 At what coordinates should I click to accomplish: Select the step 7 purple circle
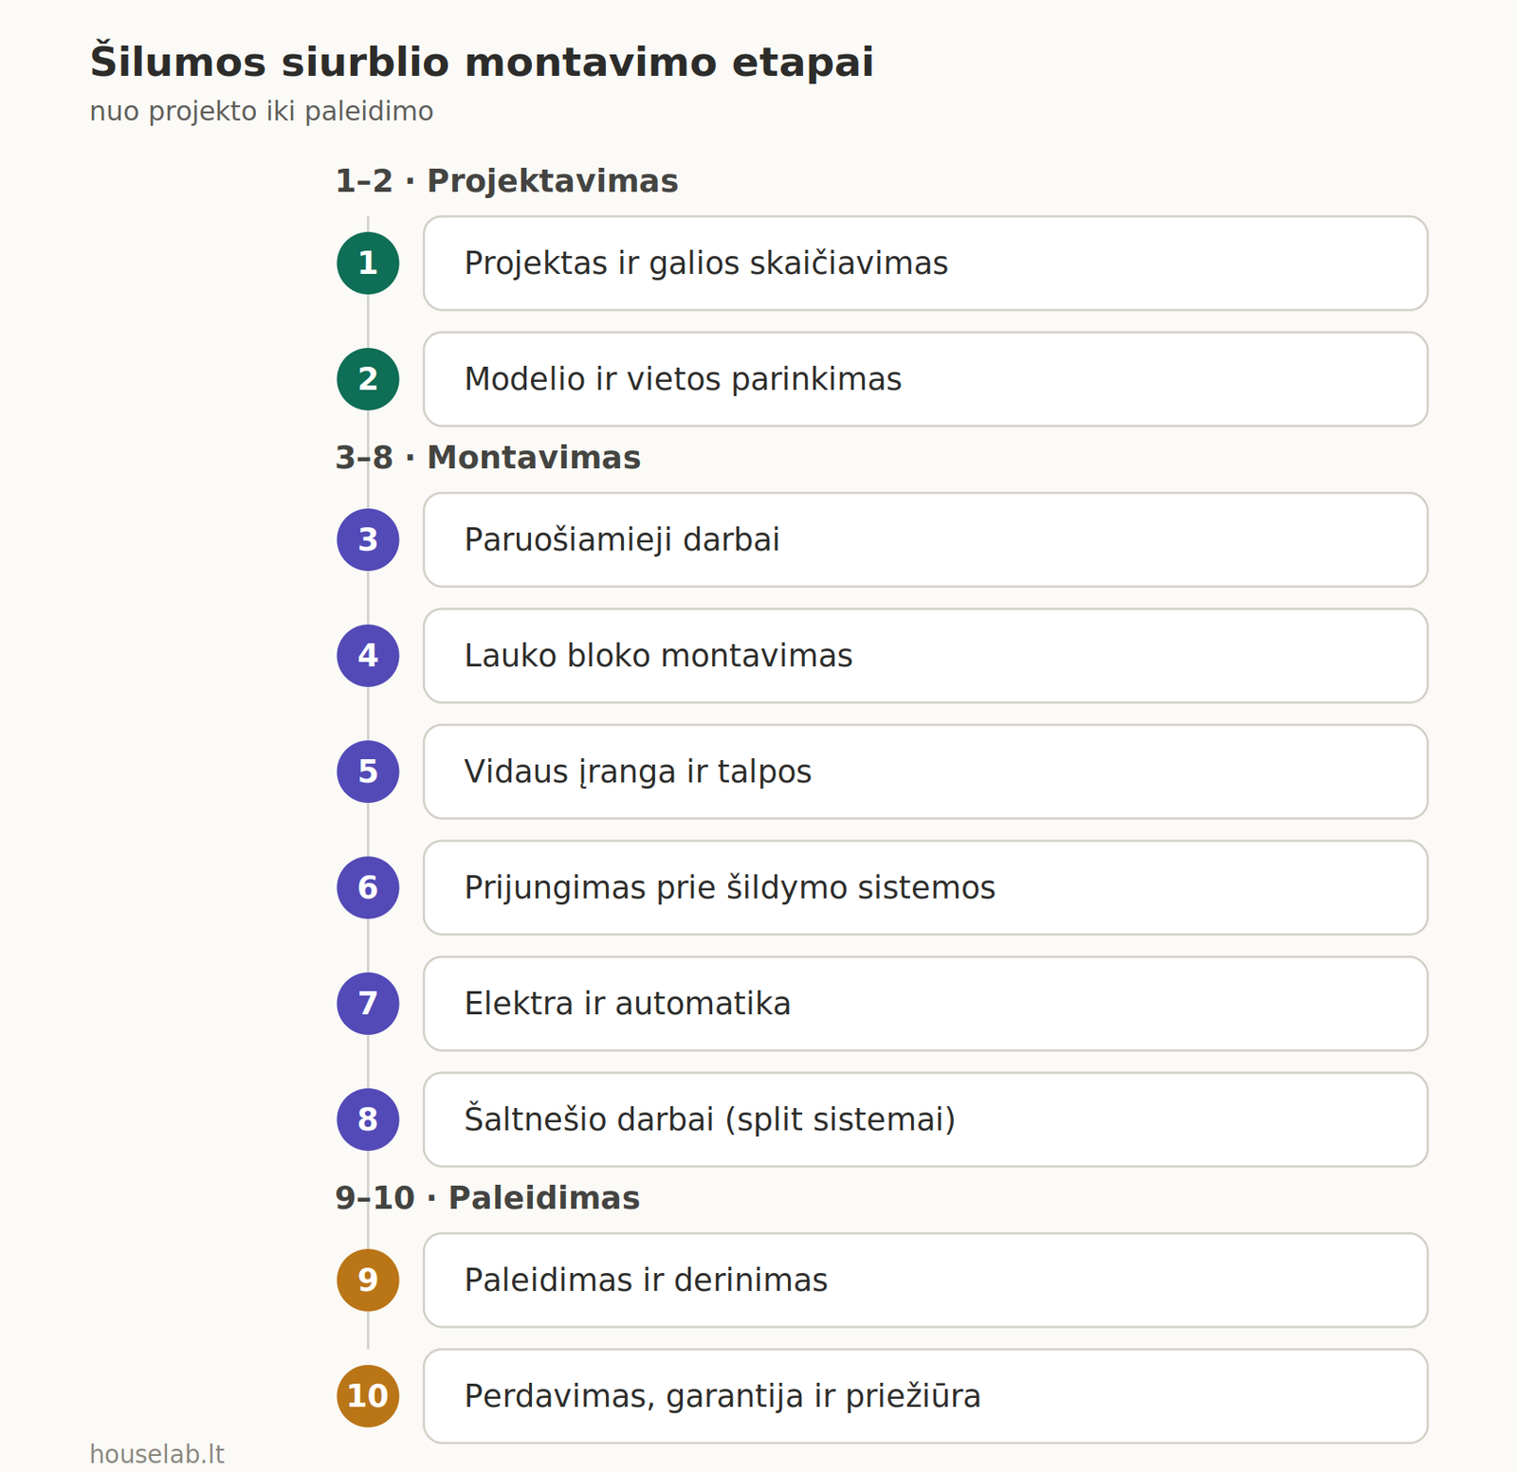pyautogui.click(x=368, y=1003)
